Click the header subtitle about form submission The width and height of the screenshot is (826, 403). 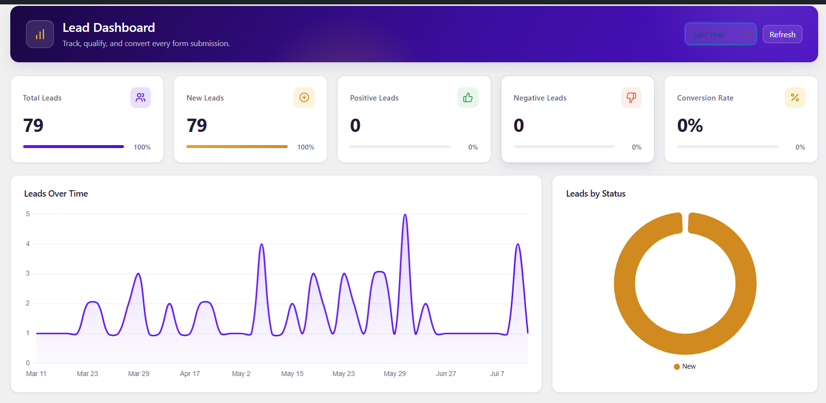[x=146, y=44]
